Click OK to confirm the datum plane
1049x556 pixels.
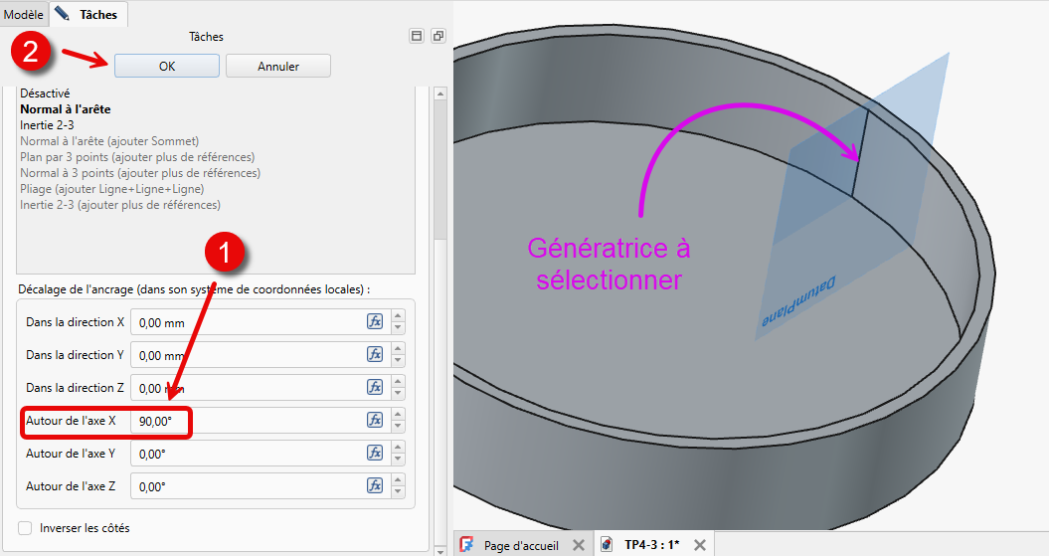pyautogui.click(x=167, y=66)
